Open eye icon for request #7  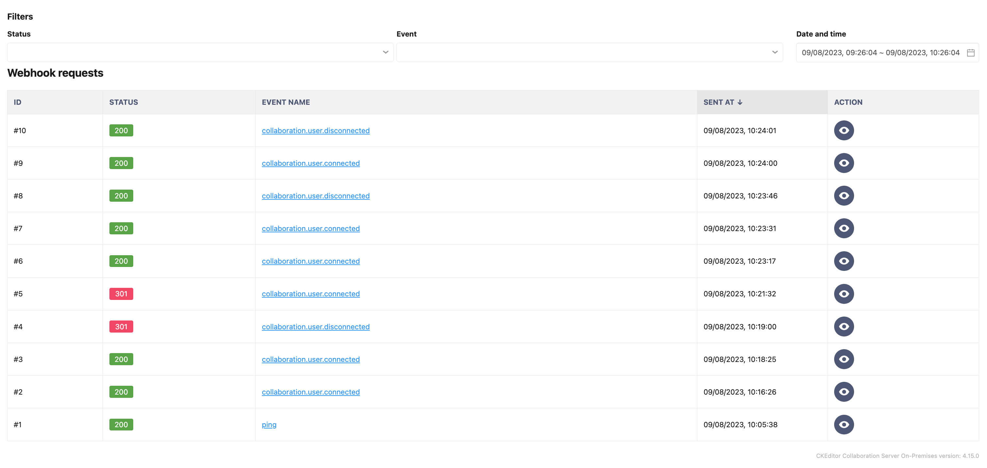tap(844, 228)
